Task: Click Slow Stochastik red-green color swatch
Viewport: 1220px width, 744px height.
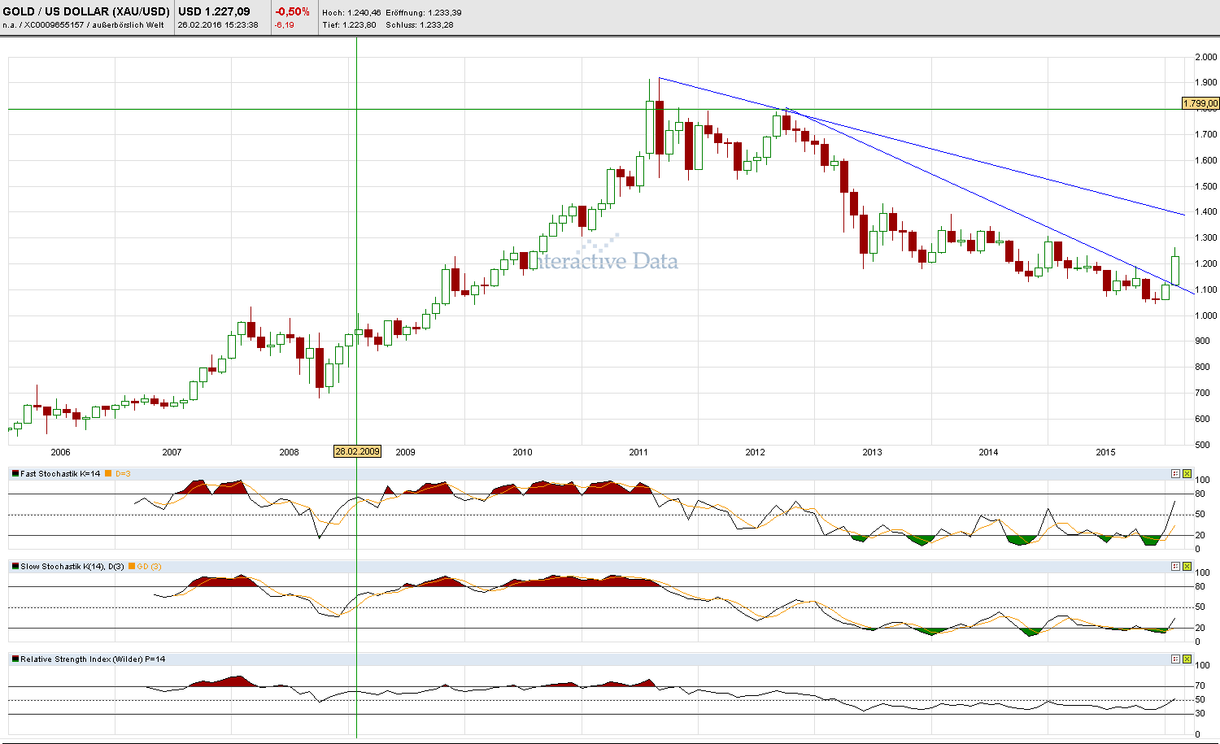Action: tap(15, 566)
